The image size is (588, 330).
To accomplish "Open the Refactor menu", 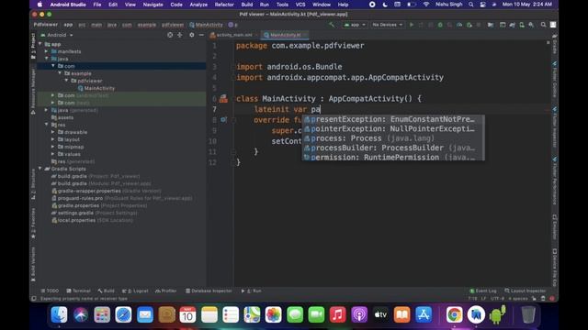I will [x=224, y=5].
